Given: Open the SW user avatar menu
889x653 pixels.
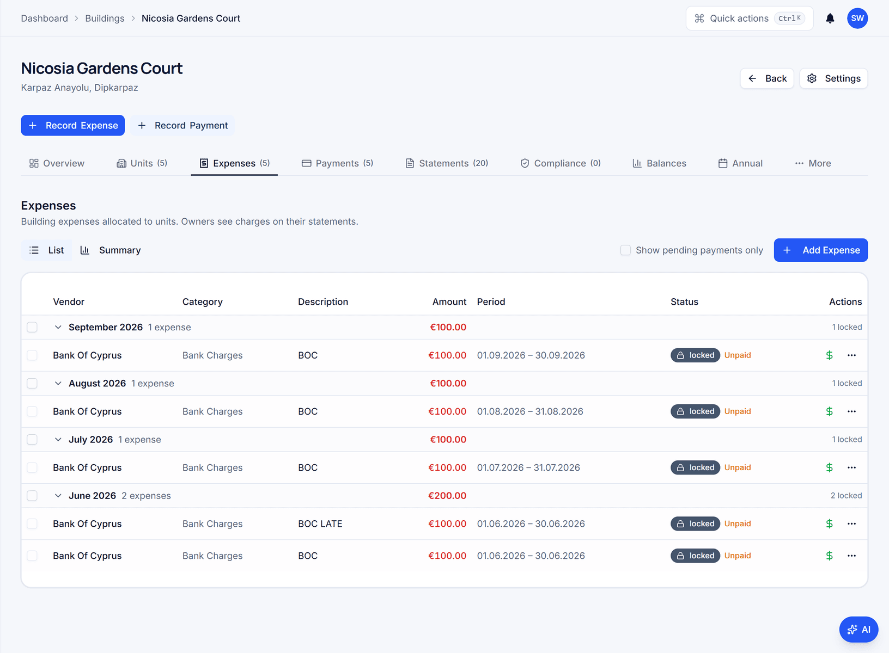Looking at the screenshot, I should point(857,19).
